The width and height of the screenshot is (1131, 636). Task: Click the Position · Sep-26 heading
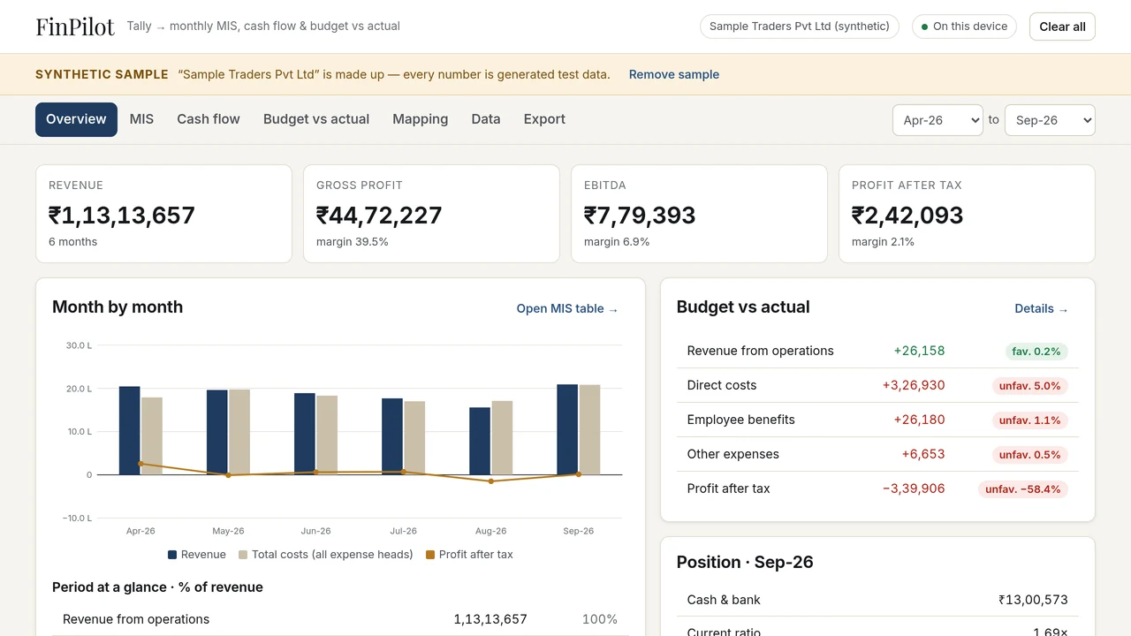pyautogui.click(x=745, y=563)
